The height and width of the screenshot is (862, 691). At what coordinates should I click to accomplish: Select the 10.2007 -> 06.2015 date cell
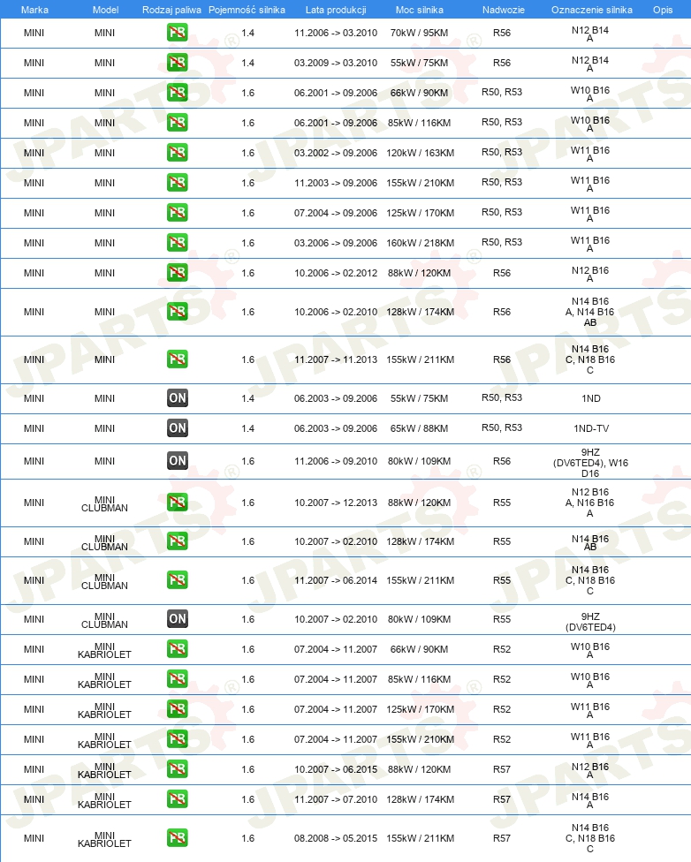336,769
